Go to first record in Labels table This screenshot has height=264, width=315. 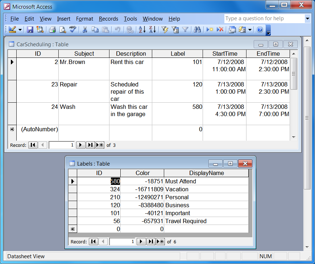(x=94, y=242)
